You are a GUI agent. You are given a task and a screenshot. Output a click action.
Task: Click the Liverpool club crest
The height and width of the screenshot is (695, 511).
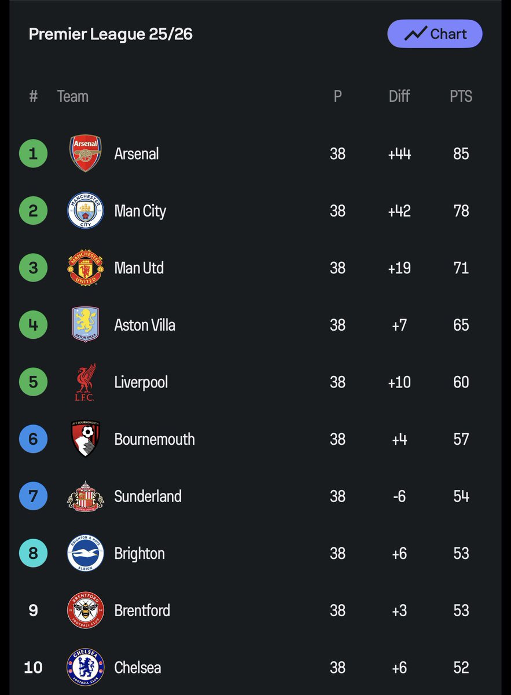pos(85,382)
